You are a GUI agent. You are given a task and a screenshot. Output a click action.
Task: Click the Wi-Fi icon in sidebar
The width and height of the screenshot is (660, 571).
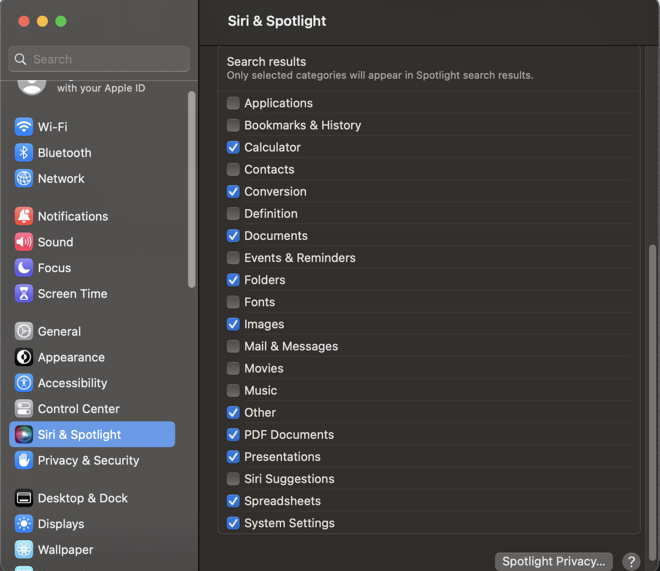point(24,127)
